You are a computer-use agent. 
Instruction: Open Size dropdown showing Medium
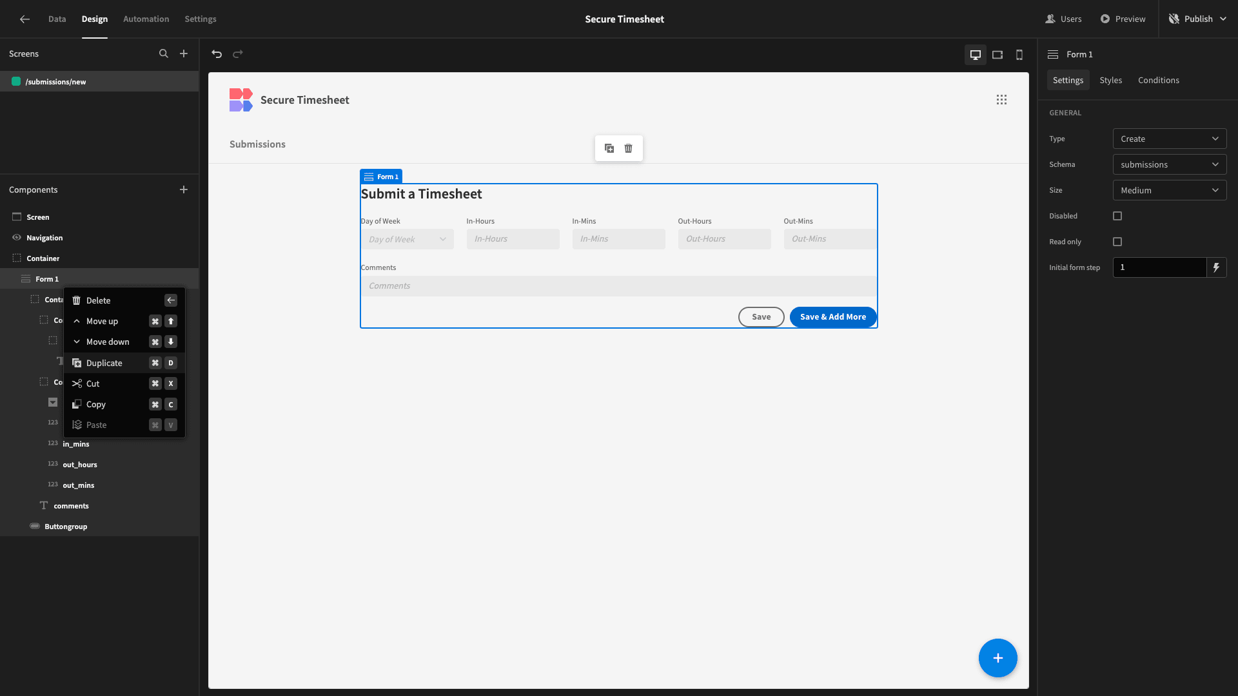1170,190
